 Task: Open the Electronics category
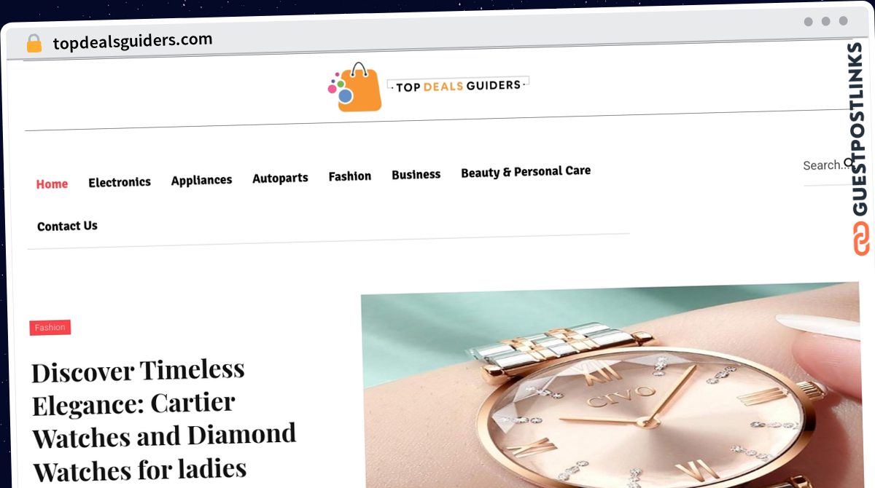[120, 182]
